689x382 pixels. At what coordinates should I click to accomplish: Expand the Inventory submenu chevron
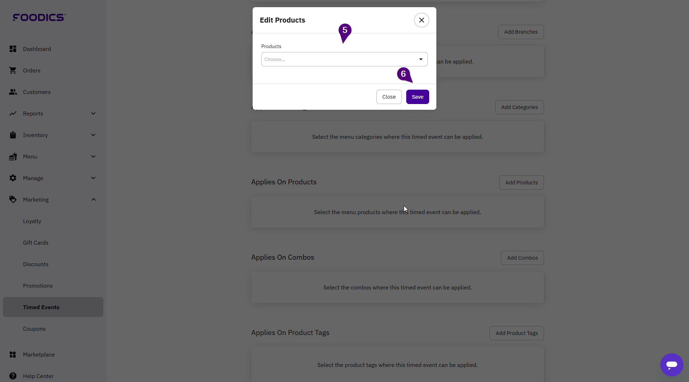(93, 135)
